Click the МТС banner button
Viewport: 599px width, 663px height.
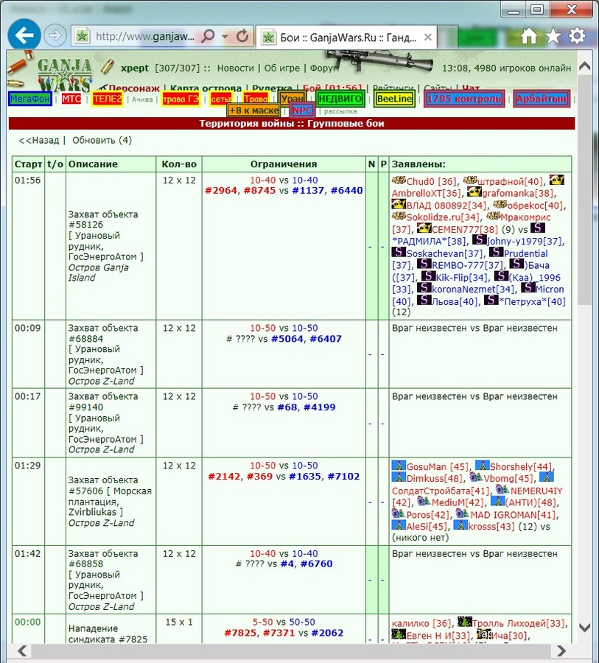(x=71, y=99)
